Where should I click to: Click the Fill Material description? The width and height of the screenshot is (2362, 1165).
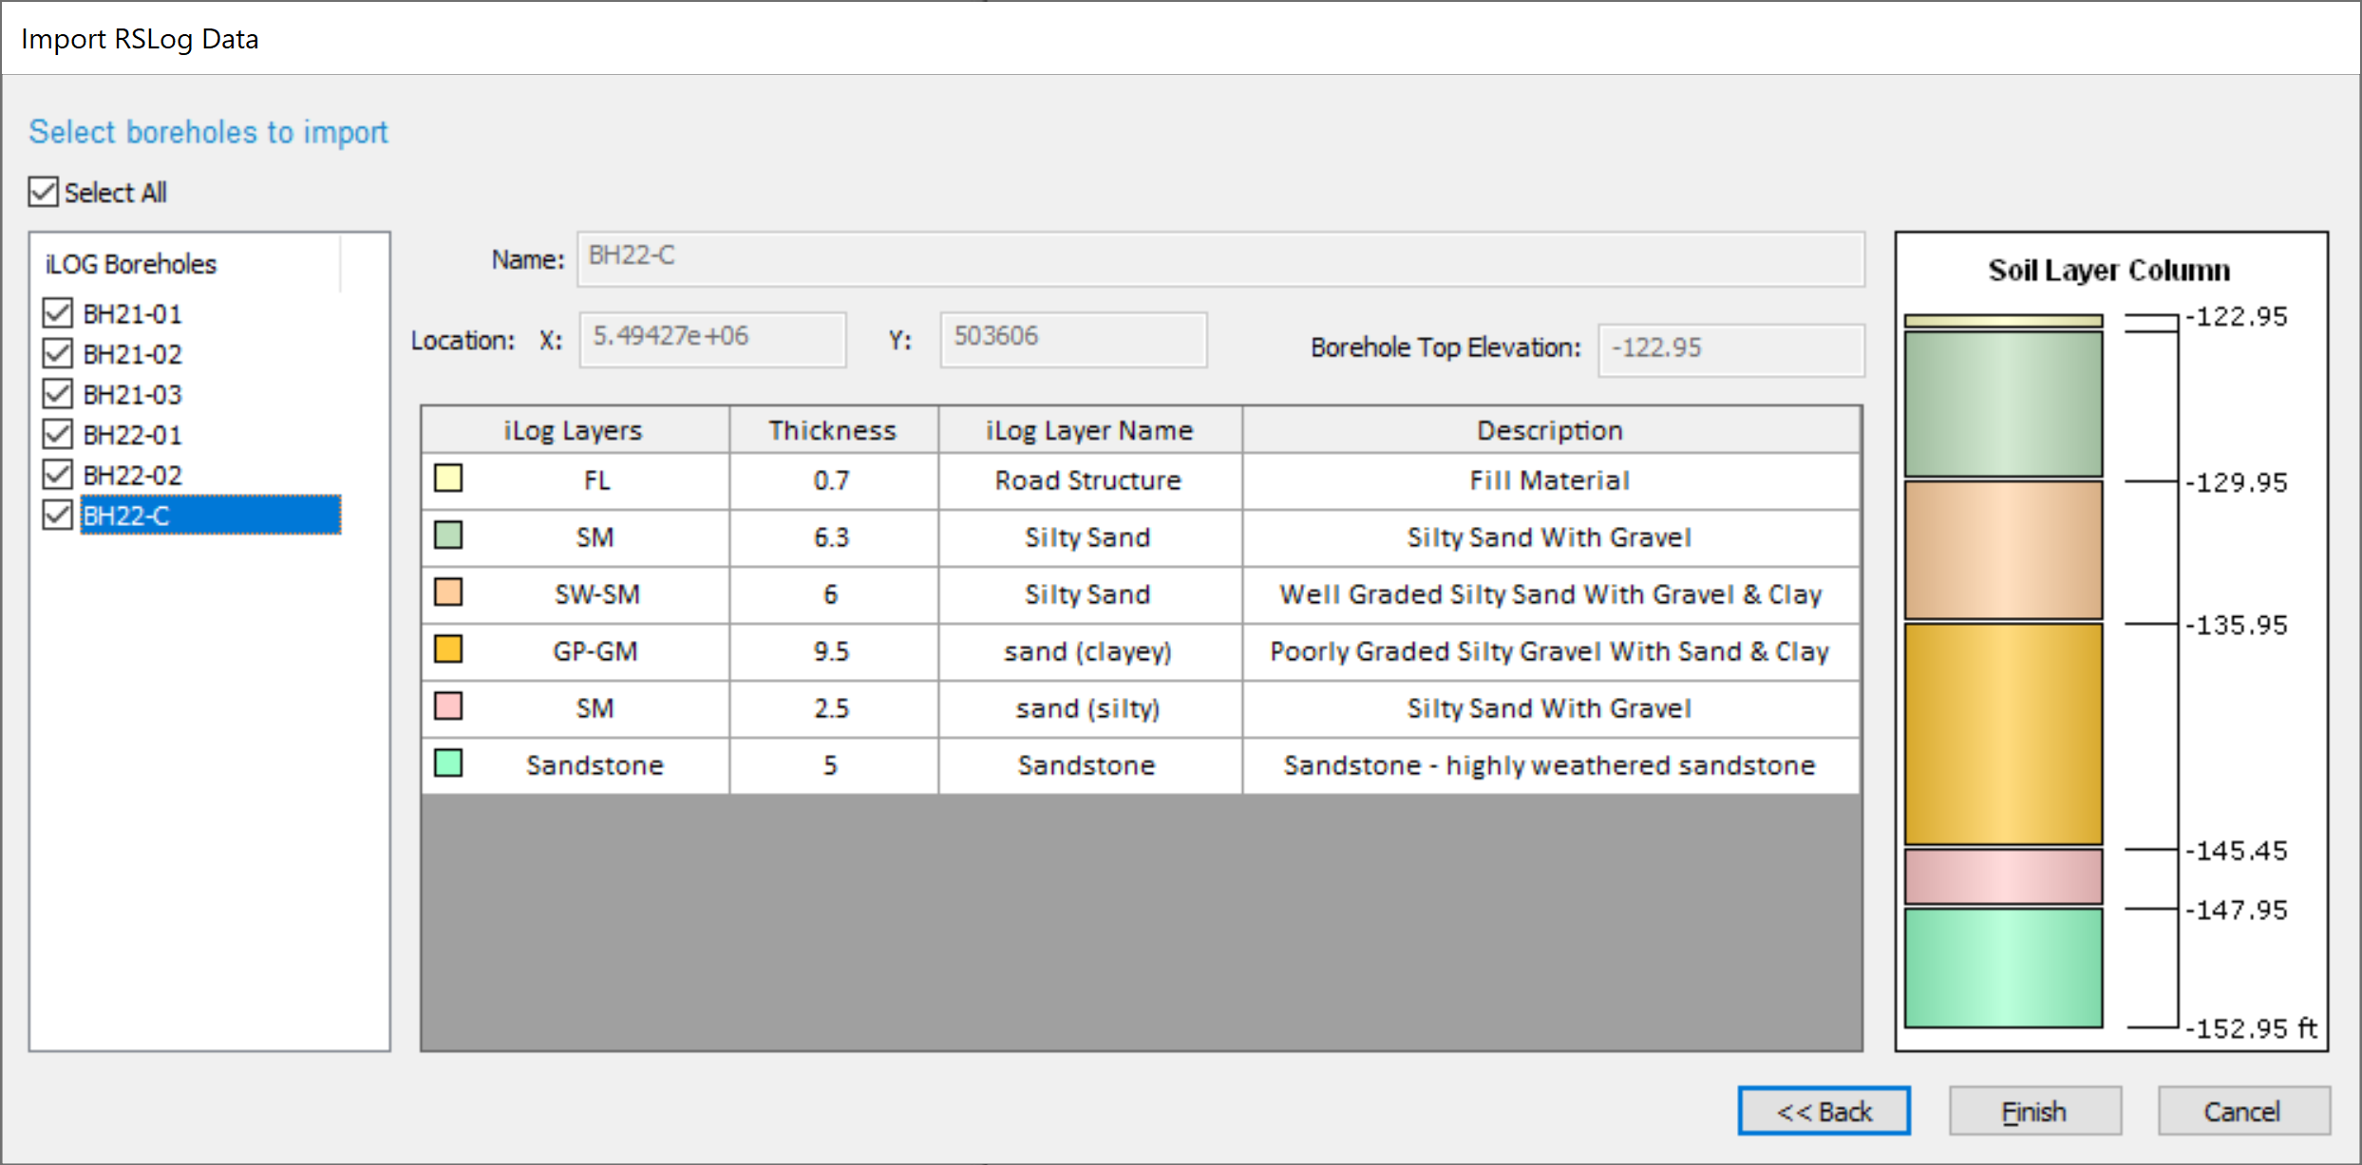click(x=1550, y=480)
